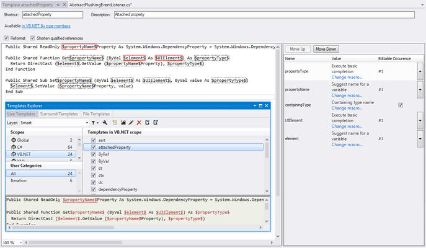Click the wrench settings icon in Templates Explorer
426x248 pixels.
(105, 123)
